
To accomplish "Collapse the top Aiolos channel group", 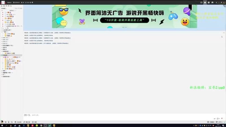I will point(2,10).
